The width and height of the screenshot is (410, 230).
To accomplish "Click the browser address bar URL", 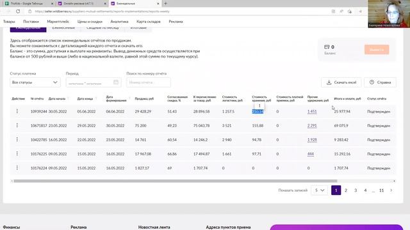I will coord(102,11).
